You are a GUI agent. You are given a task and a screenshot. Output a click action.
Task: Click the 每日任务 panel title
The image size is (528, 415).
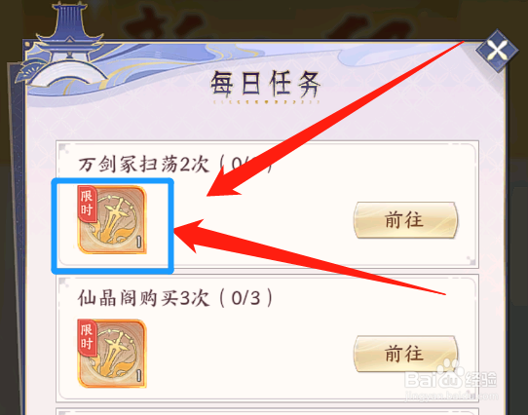265,84
